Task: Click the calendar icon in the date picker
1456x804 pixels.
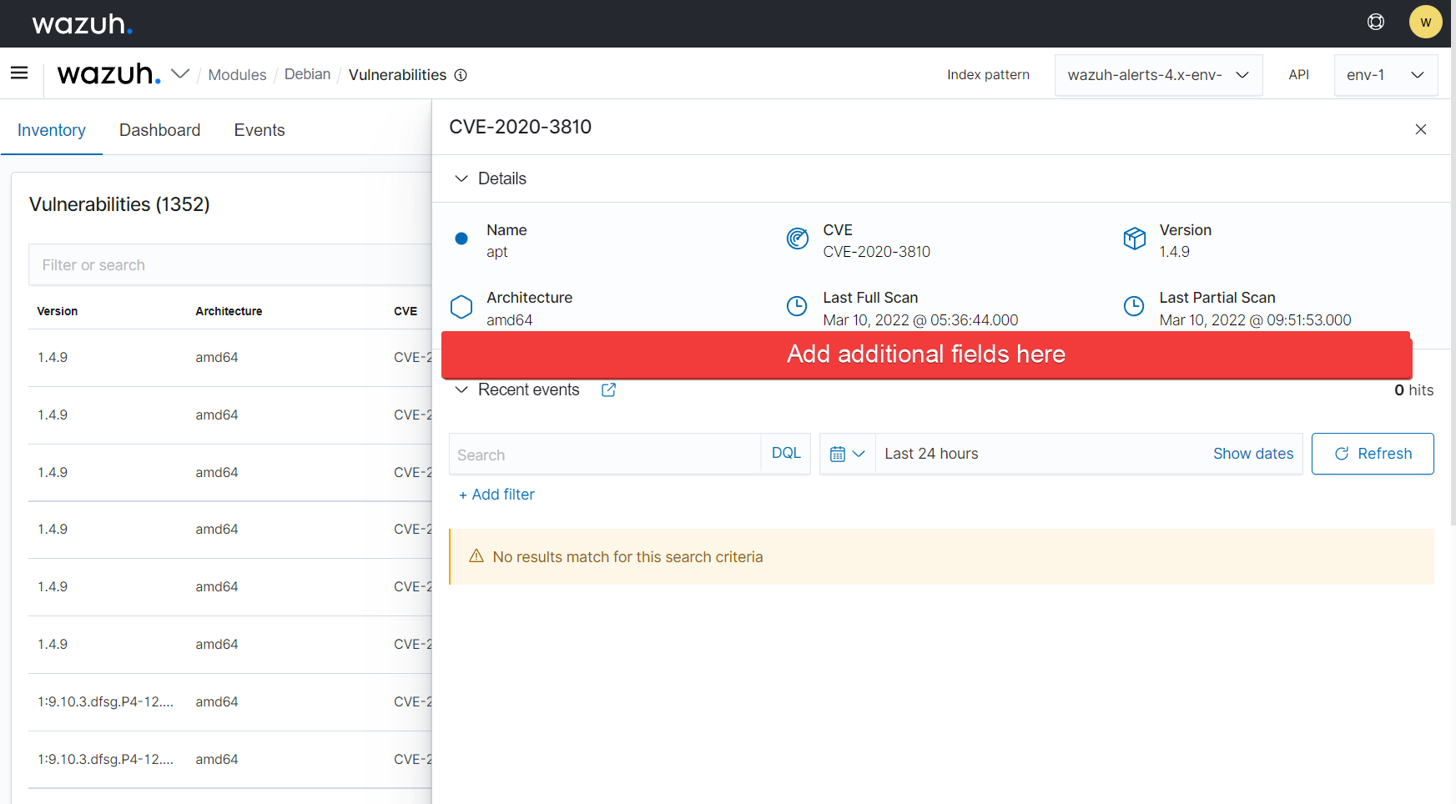Action: coord(839,453)
